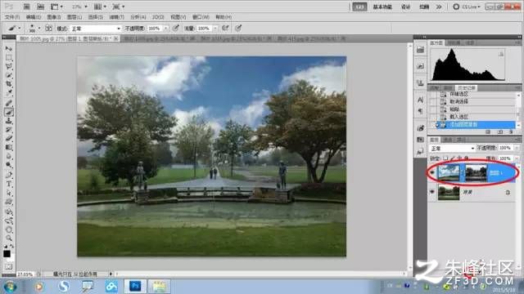Toggle the lock transparent pixels checkbox
524x294 pixels.
click(445, 158)
